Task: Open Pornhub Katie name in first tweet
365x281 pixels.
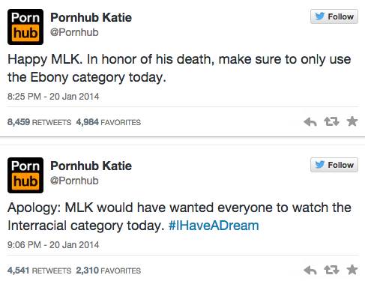Action: point(91,17)
